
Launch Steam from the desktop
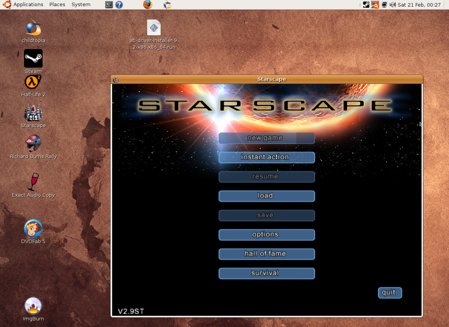click(x=33, y=58)
